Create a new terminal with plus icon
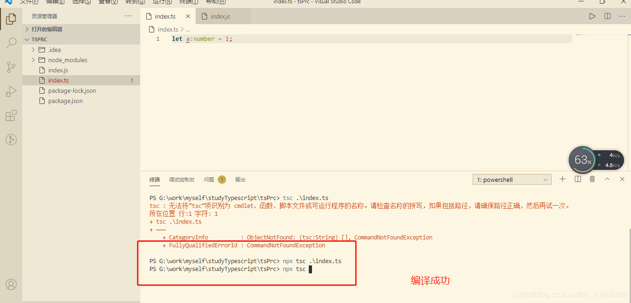Screen dimensions: 631x303 562,179
